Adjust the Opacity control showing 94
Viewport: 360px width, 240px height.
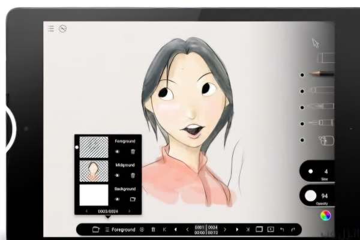(317, 196)
